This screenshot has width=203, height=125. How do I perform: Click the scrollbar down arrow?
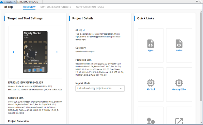pyautogui.click(x=201, y=123)
